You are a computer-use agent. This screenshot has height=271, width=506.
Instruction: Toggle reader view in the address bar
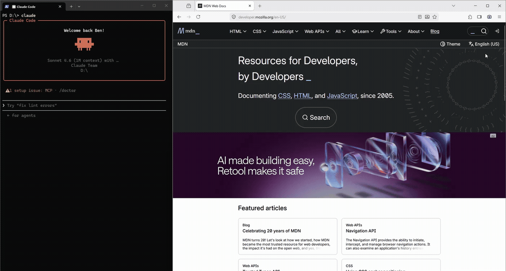click(420, 17)
